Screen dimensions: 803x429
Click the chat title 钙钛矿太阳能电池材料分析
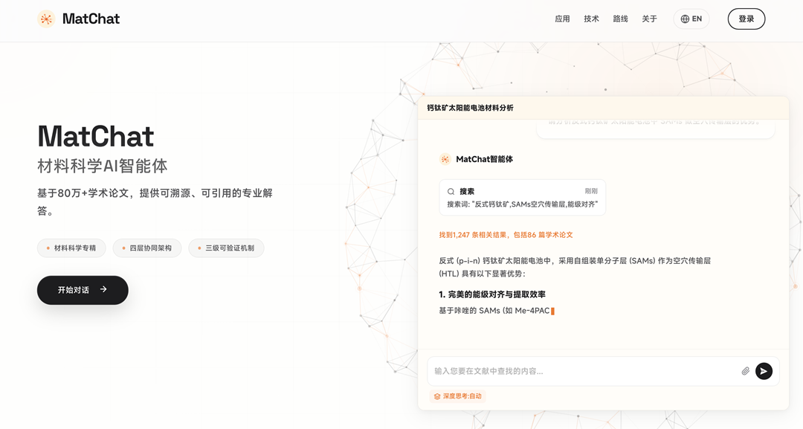coord(470,108)
